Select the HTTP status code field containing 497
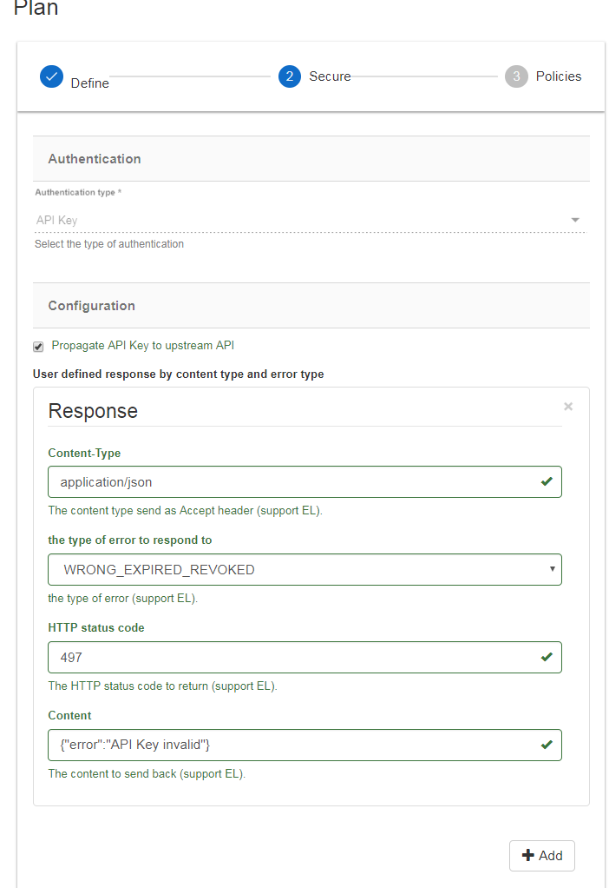Viewport: 609px width, 888px height. click(260, 657)
